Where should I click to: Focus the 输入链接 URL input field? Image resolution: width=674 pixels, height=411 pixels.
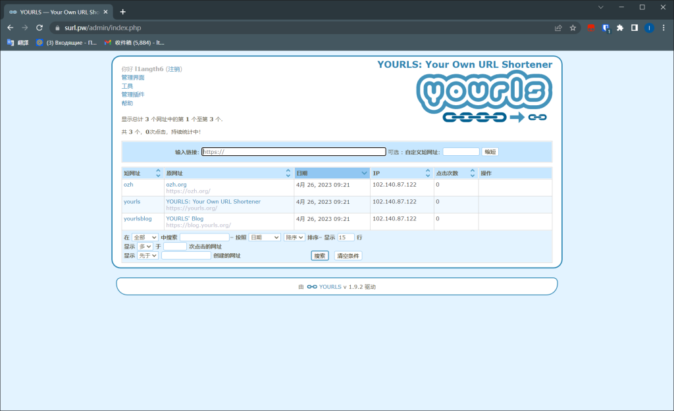294,152
